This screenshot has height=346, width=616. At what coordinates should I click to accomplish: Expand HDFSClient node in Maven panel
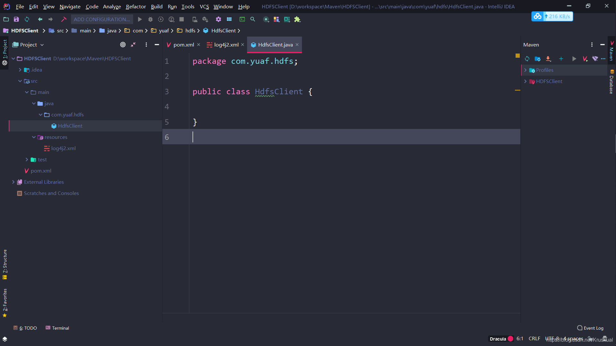[526, 81]
